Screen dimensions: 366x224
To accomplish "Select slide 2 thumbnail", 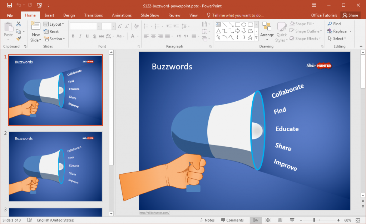I will [x=55, y=167].
